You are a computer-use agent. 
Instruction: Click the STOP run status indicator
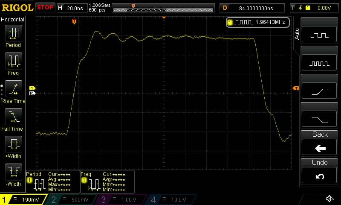[45, 7]
